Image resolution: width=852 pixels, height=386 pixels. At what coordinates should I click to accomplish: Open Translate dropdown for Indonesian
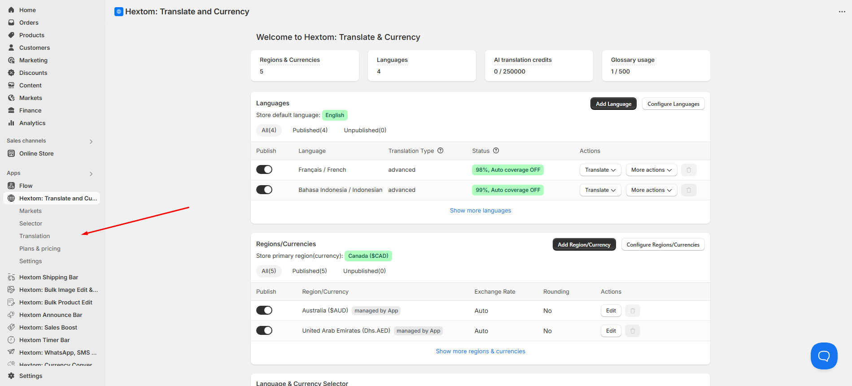coord(600,190)
